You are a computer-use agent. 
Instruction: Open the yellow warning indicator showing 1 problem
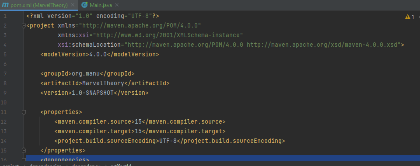(410, 17)
